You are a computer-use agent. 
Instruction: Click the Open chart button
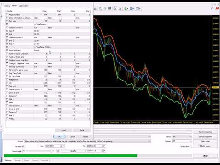[205, 141]
